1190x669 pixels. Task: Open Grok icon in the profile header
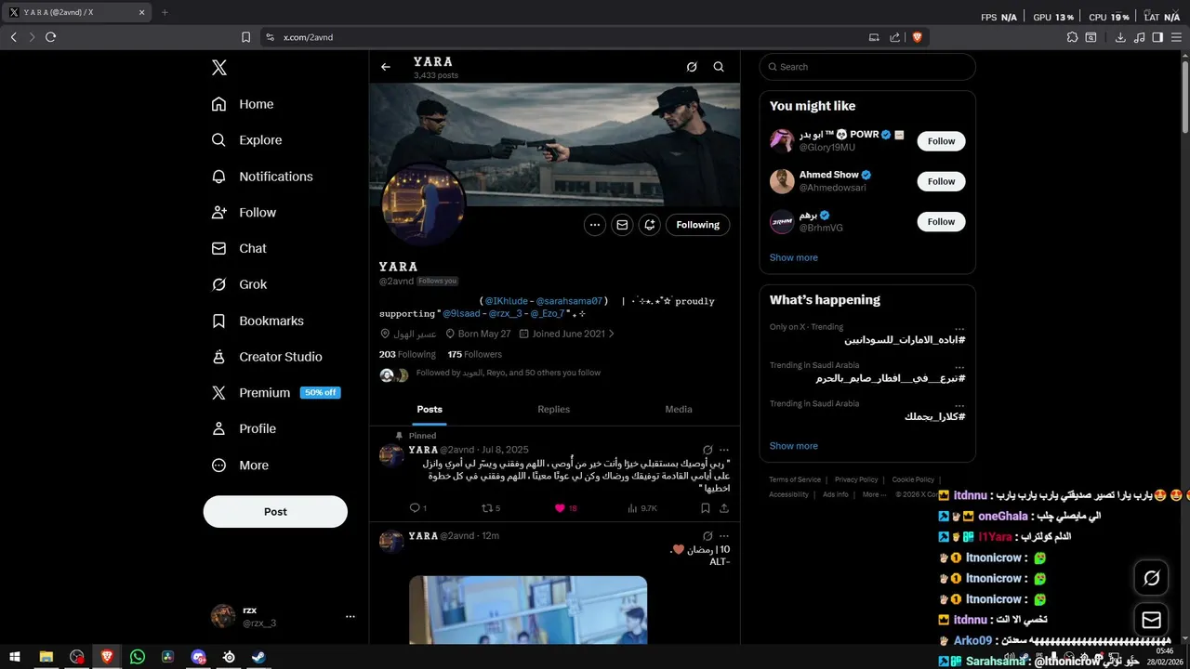click(x=692, y=67)
